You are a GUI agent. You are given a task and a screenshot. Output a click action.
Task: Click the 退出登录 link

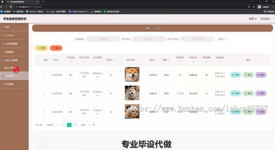tap(265, 19)
